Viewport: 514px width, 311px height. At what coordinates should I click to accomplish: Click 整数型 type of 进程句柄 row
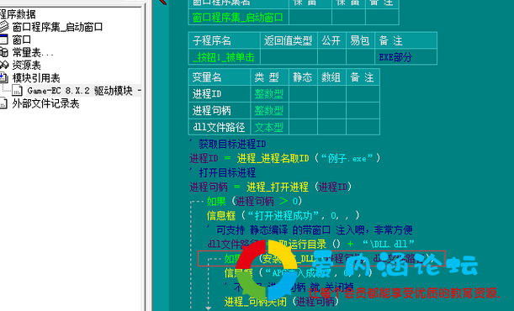[x=269, y=111]
